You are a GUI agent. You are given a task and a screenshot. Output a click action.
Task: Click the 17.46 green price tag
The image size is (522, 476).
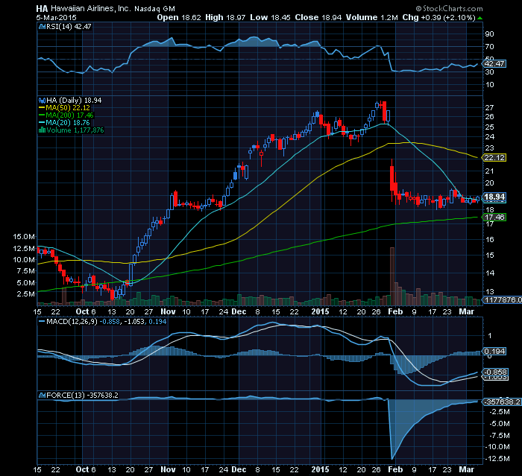pos(494,218)
